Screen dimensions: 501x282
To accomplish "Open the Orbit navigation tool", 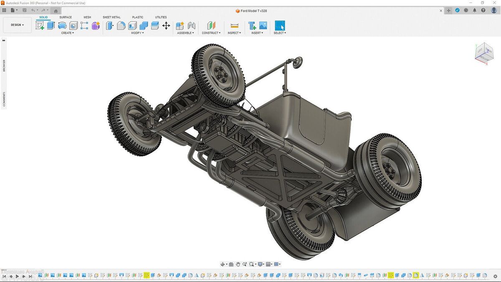I will point(223,264).
